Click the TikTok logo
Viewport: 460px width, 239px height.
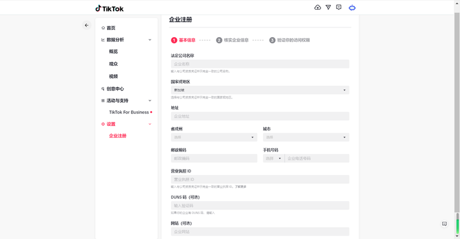[x=109, y=8]
